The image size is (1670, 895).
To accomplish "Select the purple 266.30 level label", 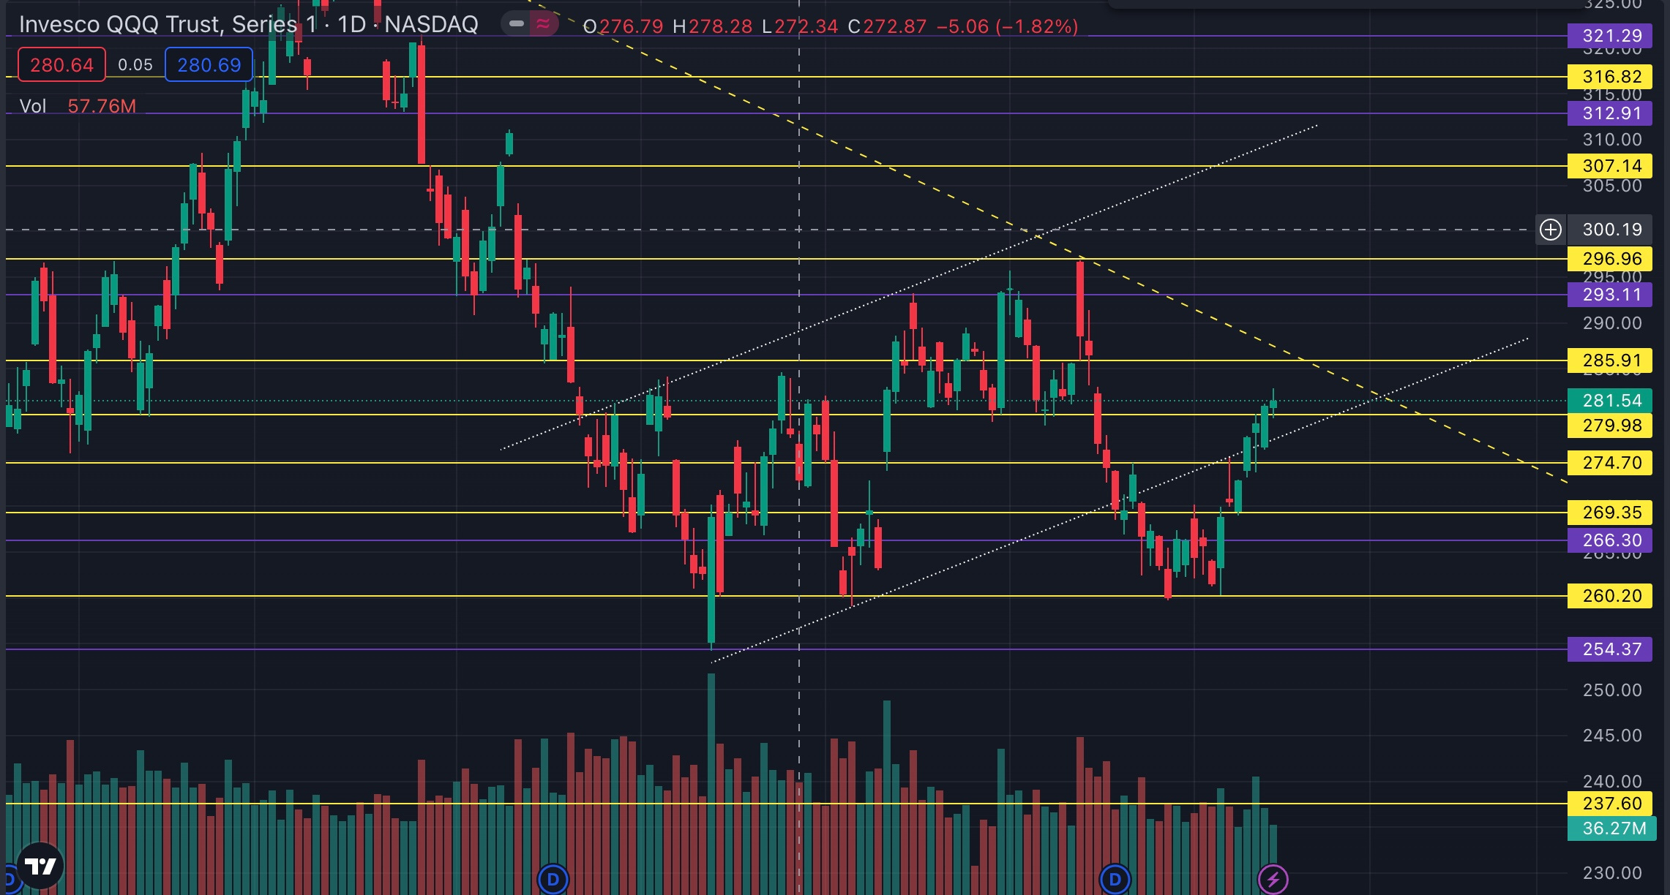I will (x=1610, y=540).
